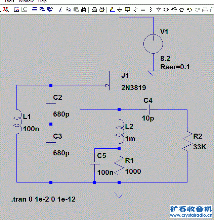This screenshot has height=220, width=214.
Task: Select the Place Inductor tool
Action: (151, 10)
